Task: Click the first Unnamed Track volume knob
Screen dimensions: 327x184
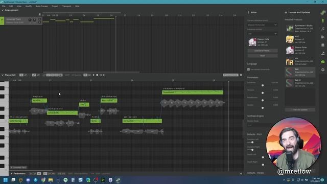Action: point(30,20)
